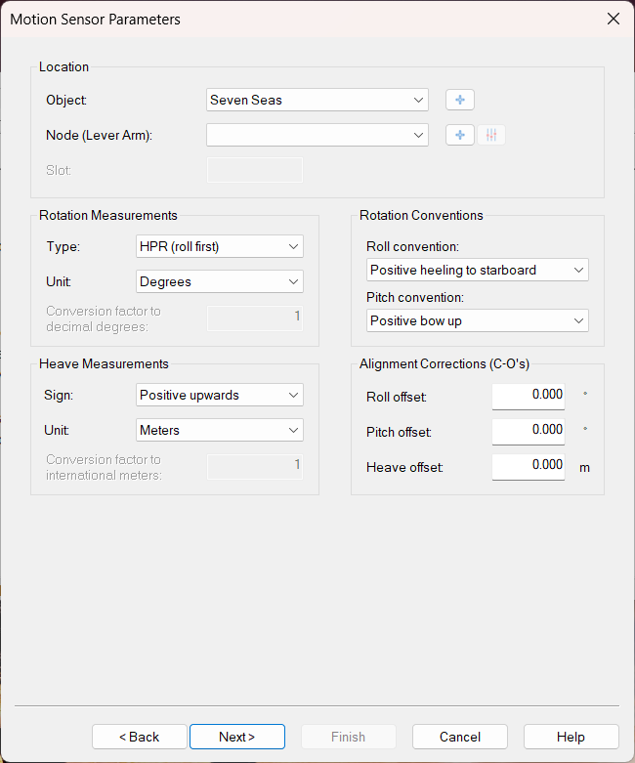
Task: Click the Heave offset input field
Action: coord(528,466)
